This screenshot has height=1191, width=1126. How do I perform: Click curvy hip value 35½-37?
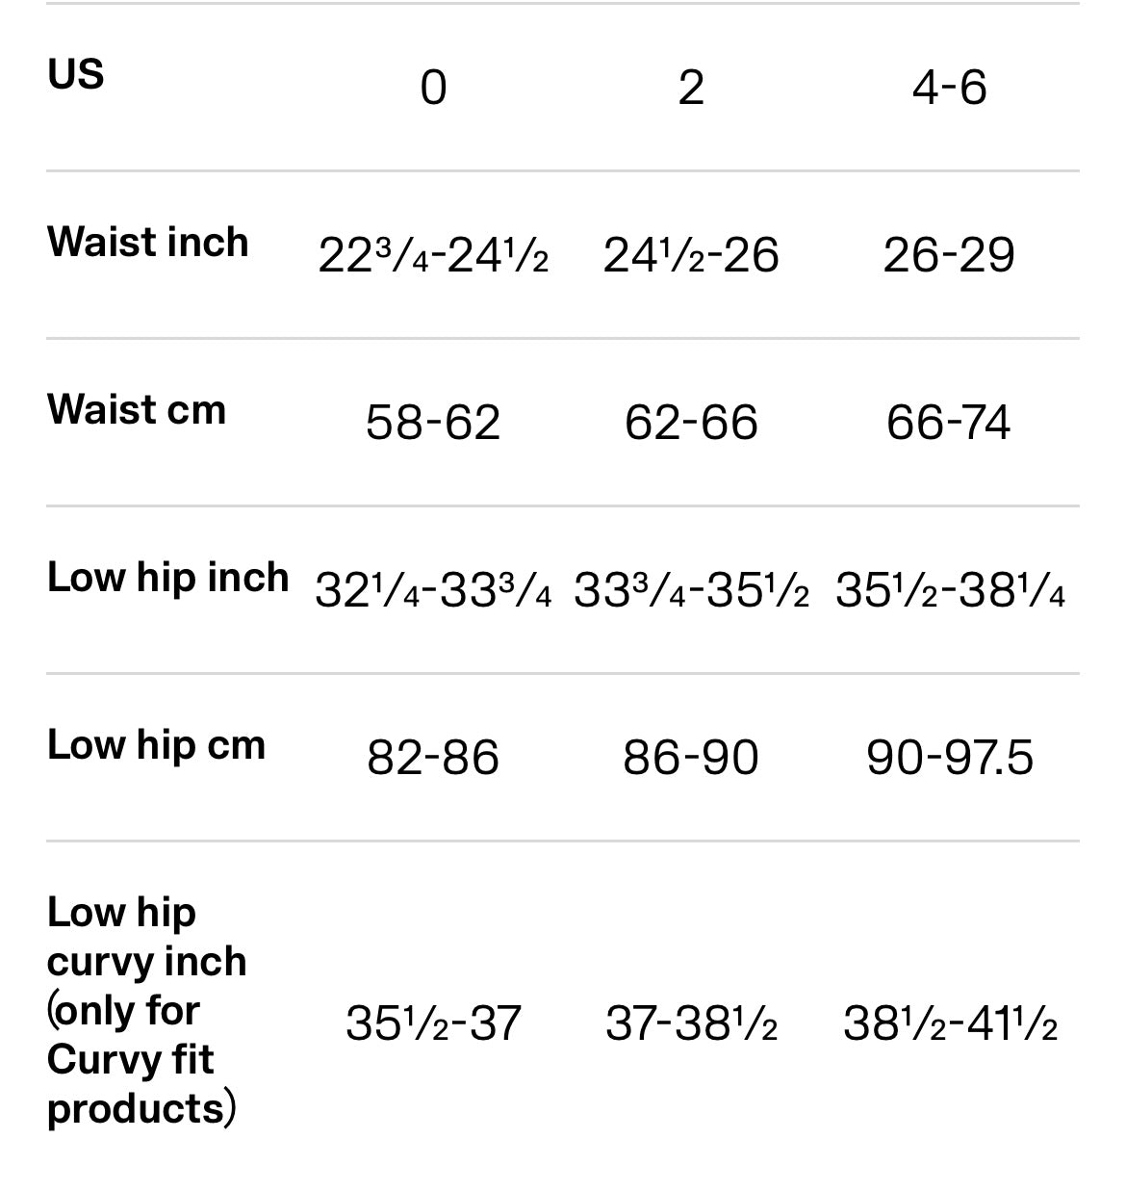433,1023
